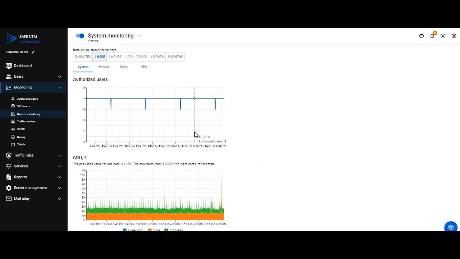
Task: Select the 1 MONTH time range
Action: [157, 57]
